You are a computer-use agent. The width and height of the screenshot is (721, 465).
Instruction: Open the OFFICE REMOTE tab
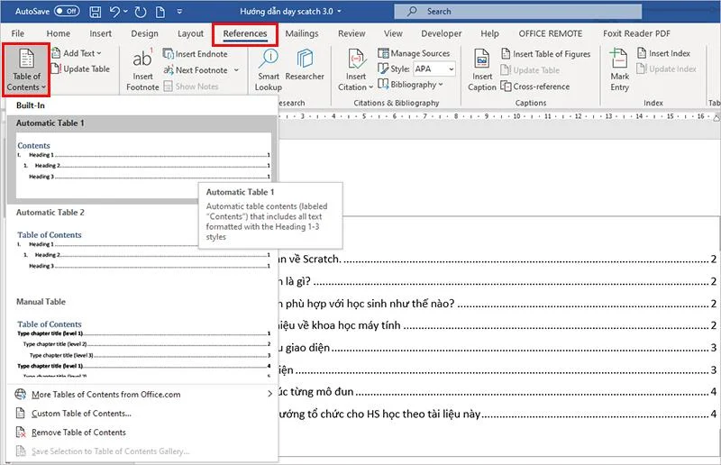click(x=551, y=33)
